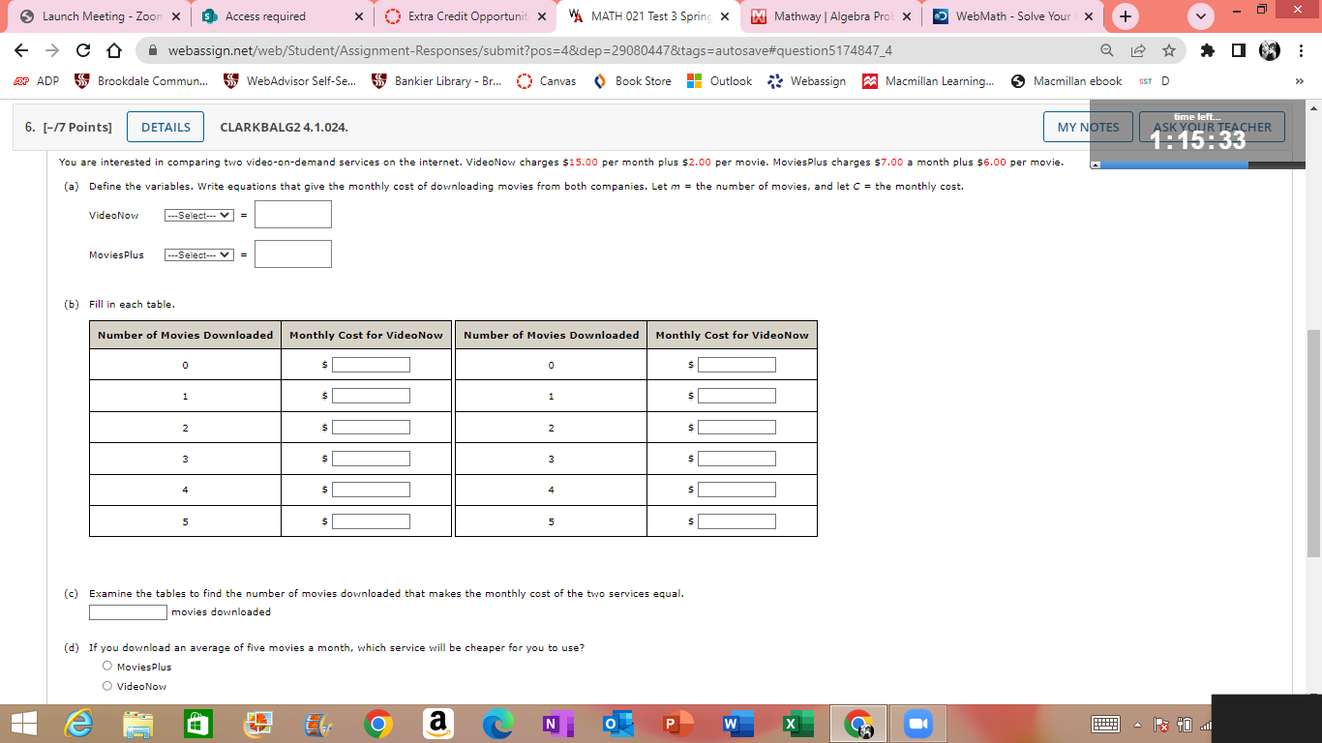
Task: Open the Macmillan Learning bookmark
Action: (929, 81)
